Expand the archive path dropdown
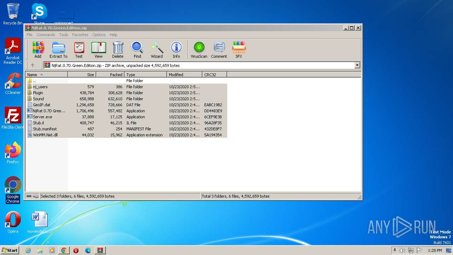Image resolution: width=453 pixels, height=255 pixels. point(357,65)
